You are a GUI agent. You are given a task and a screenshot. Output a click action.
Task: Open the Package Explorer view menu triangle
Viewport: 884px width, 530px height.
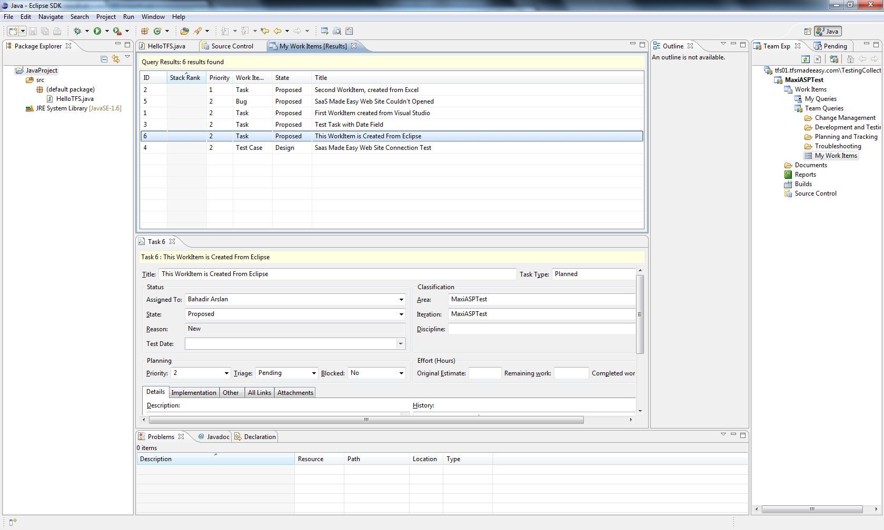[127, 57]
